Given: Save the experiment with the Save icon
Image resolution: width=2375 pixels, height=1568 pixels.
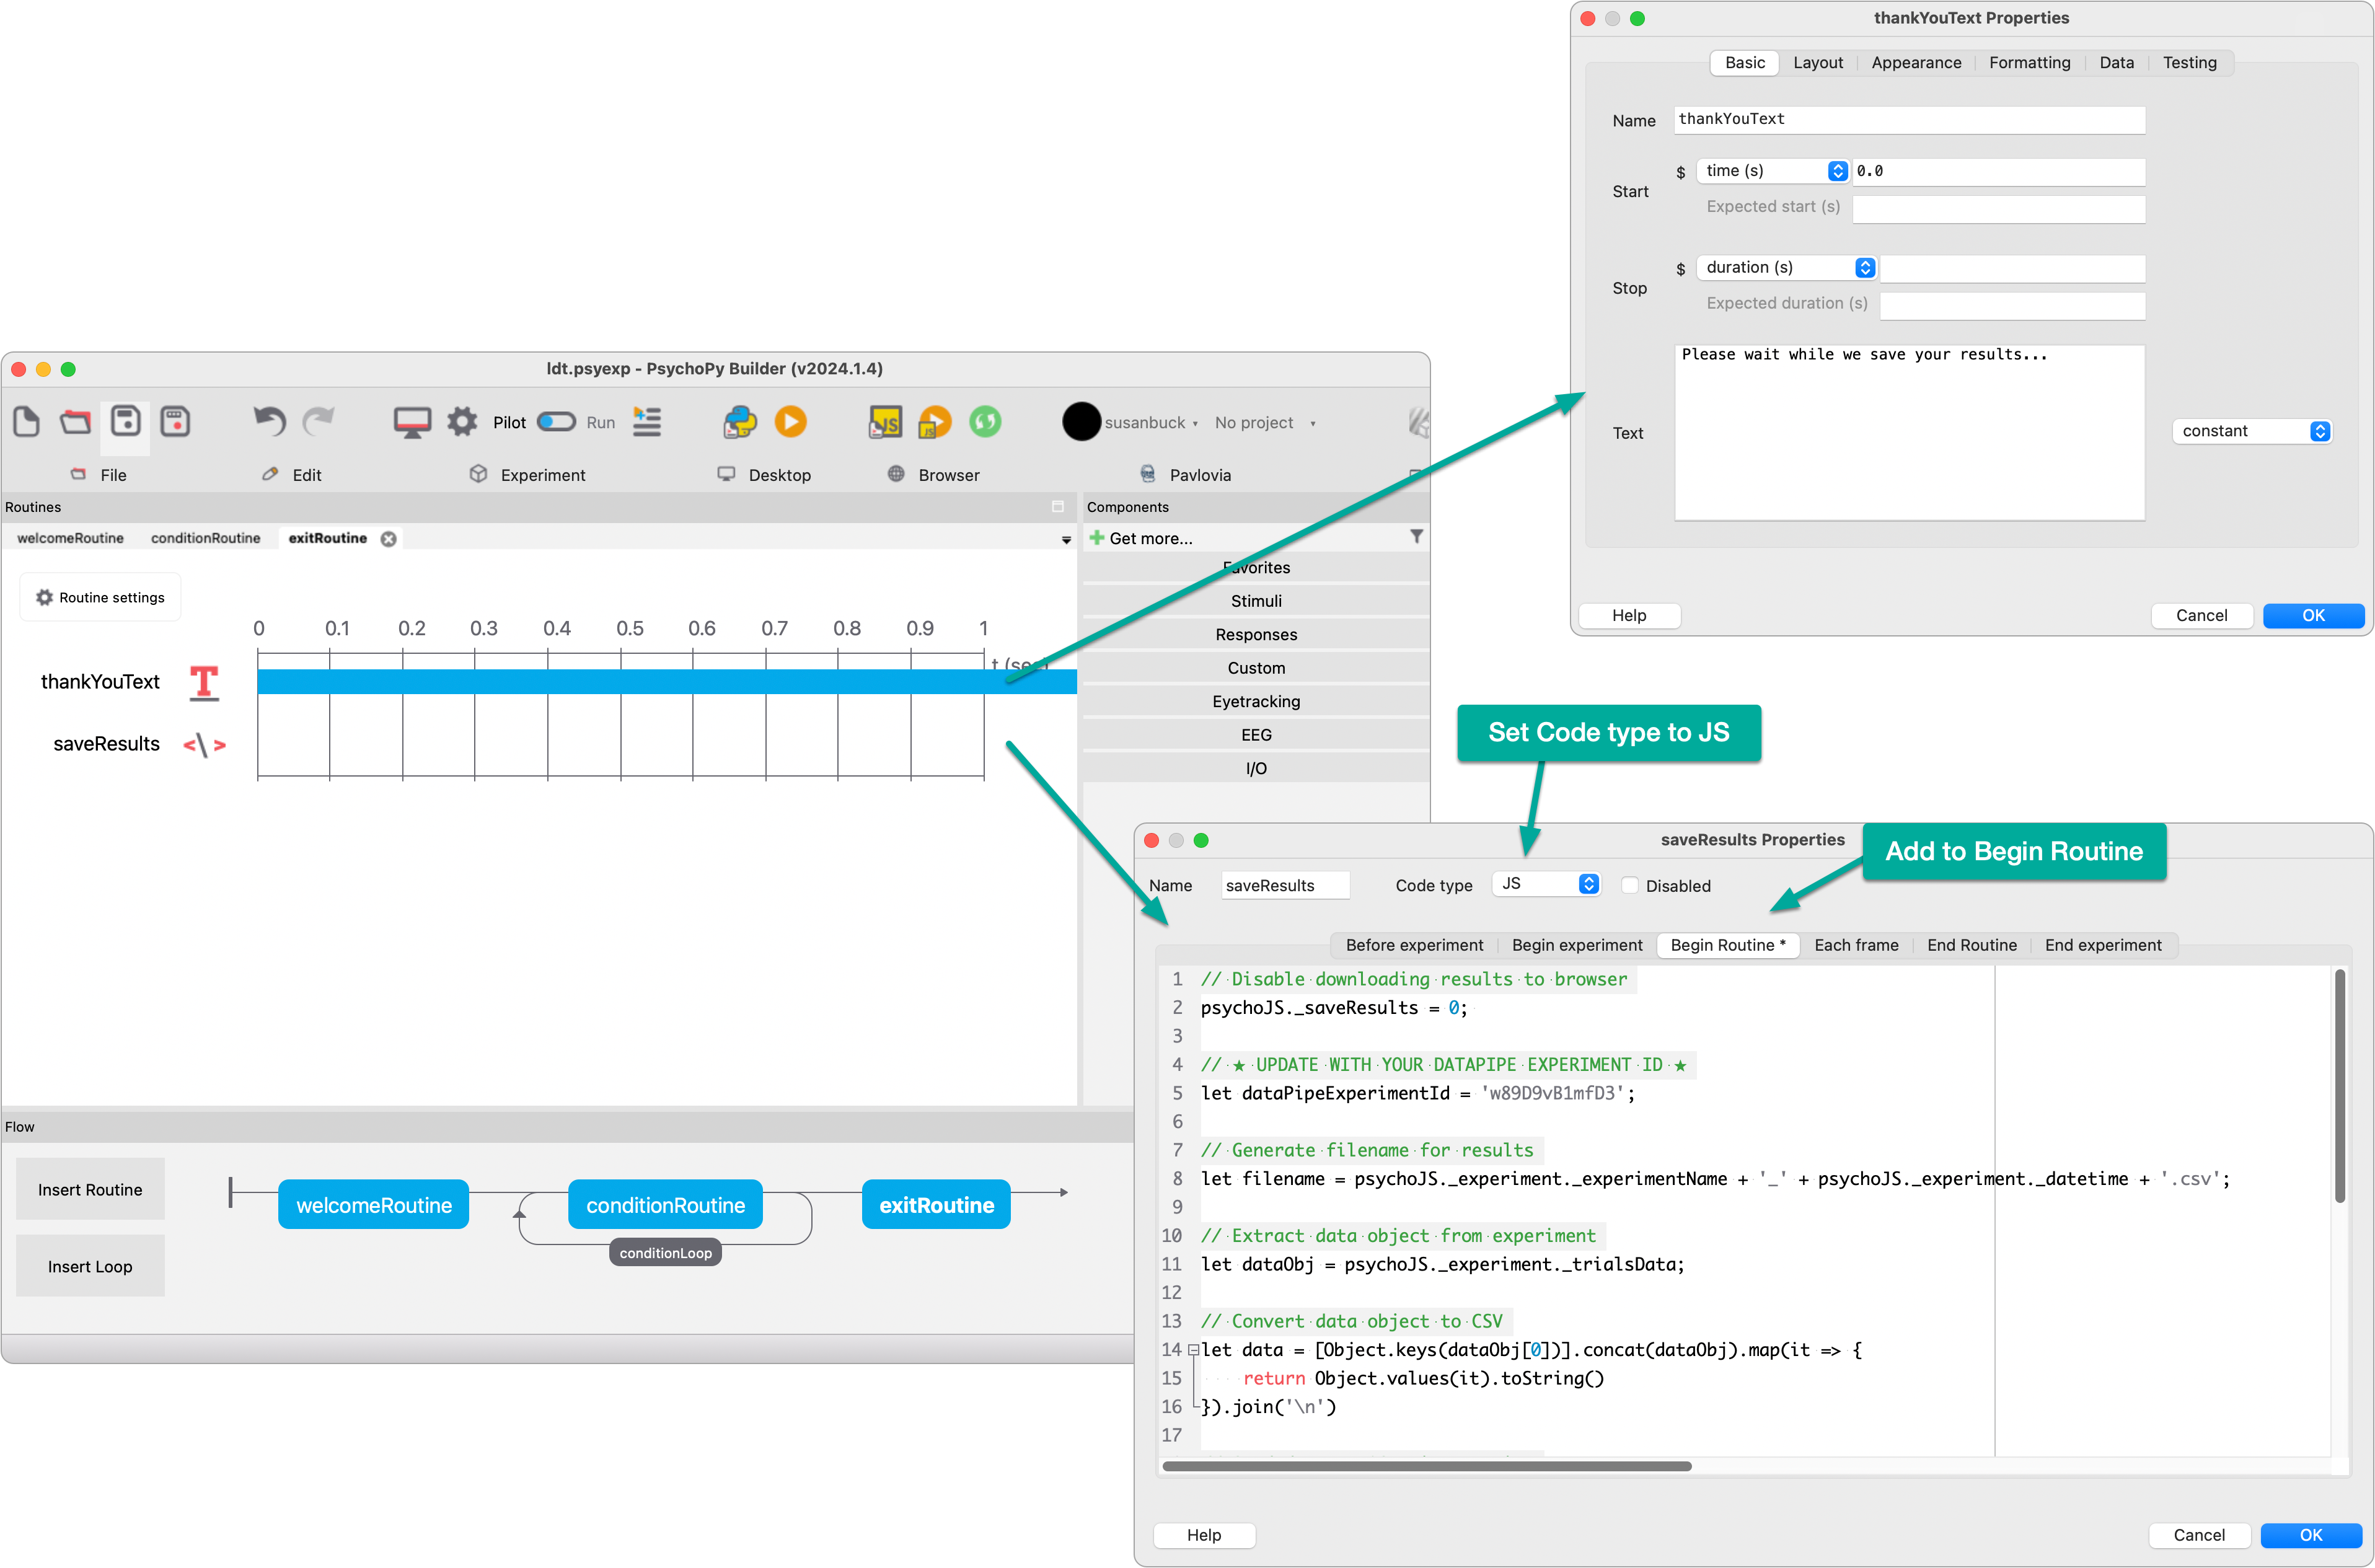Looking at the screenshot, I should (125, 422).
